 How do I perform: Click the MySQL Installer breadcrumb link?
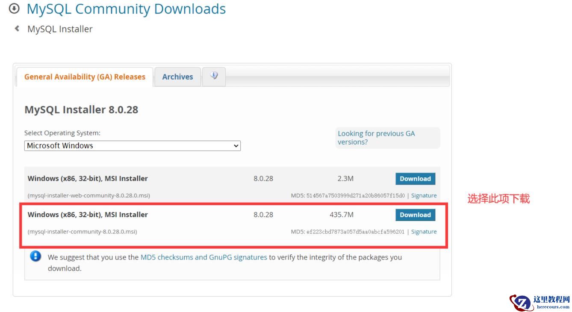(x=60, y=29)
